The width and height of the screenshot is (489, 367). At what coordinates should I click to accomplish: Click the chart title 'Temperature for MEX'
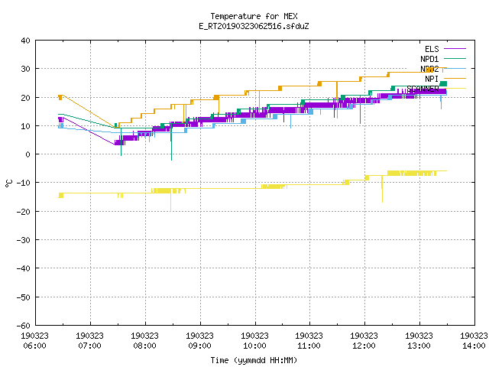click(x=254, y=16)
